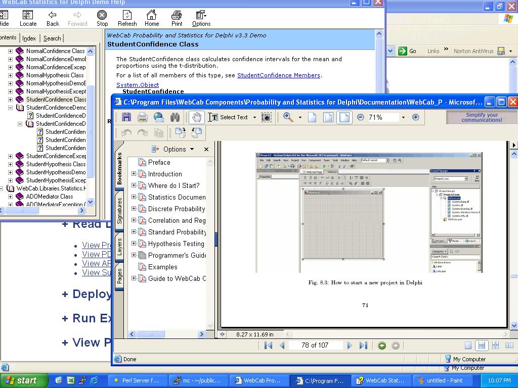Image resolution: width=518 pixels, height=388 pixels.
Task: Open the Select Text tool dropdown arrow
Action: click(254, 117)
